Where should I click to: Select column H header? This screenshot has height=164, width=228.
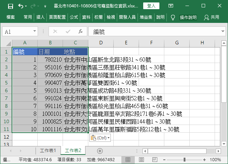202,43
